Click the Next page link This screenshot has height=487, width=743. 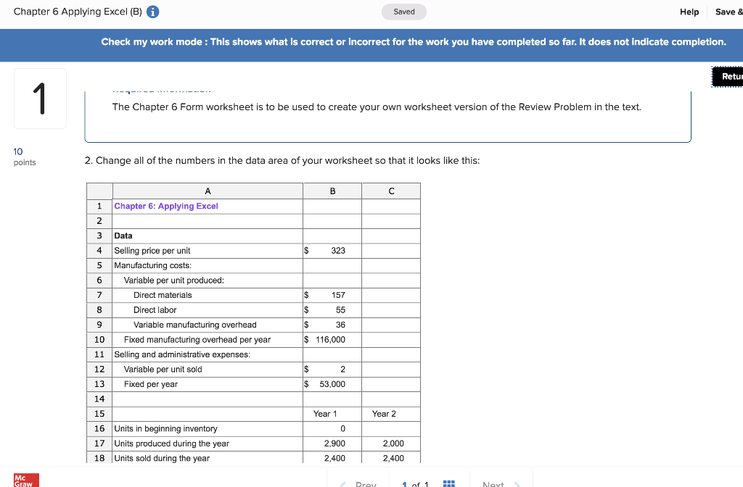click(493, 483)
